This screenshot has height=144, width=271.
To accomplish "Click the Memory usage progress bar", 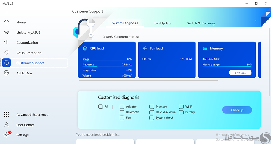I will (227, 67).
